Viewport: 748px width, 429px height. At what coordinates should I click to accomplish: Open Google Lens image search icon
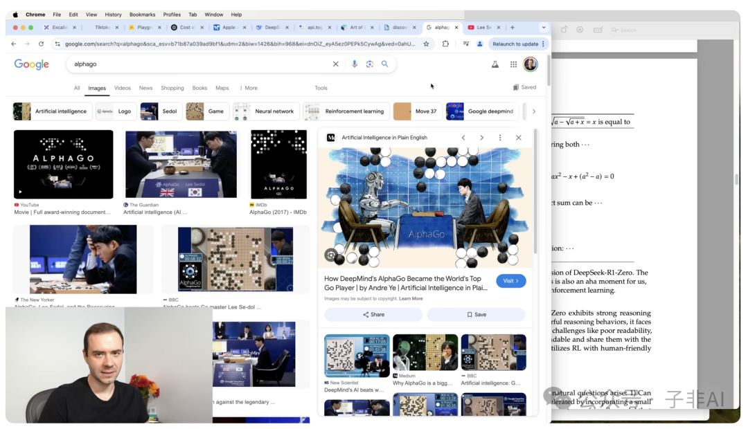point(369,64)
